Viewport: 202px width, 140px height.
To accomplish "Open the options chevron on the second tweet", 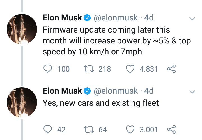I will 192,92.
